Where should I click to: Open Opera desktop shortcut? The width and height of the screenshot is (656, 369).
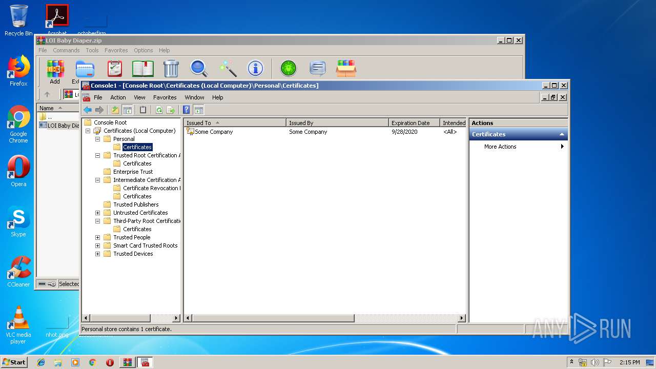(18, 172)
